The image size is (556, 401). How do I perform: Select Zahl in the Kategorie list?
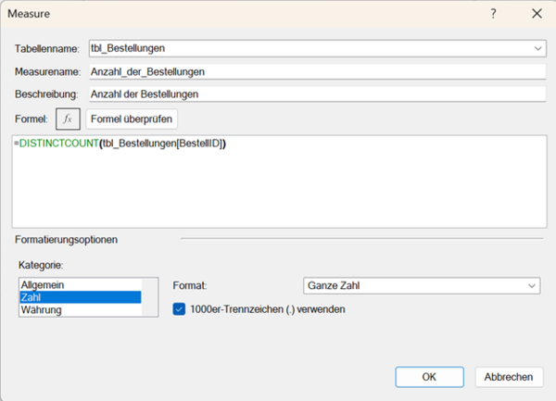pyautogui.click(x=31, y=297)
